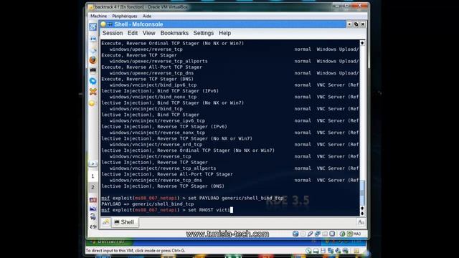The height and width of the screenshot is (258, 459).
Task: Click 'PAYLOAD => generic/shell_bind_tcp' output line
Action: (148, 204)
